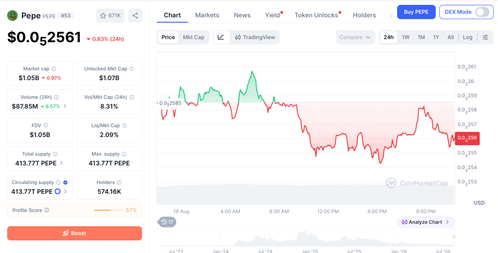Viewport: 498px width, 253px height.
Task: Open the Markets tab
Action: [x=207, y=15]
